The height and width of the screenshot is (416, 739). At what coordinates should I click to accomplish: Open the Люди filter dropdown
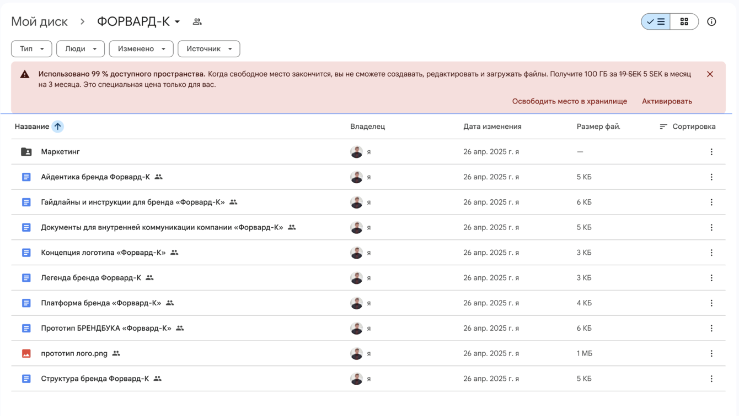[x=81, y=49]
